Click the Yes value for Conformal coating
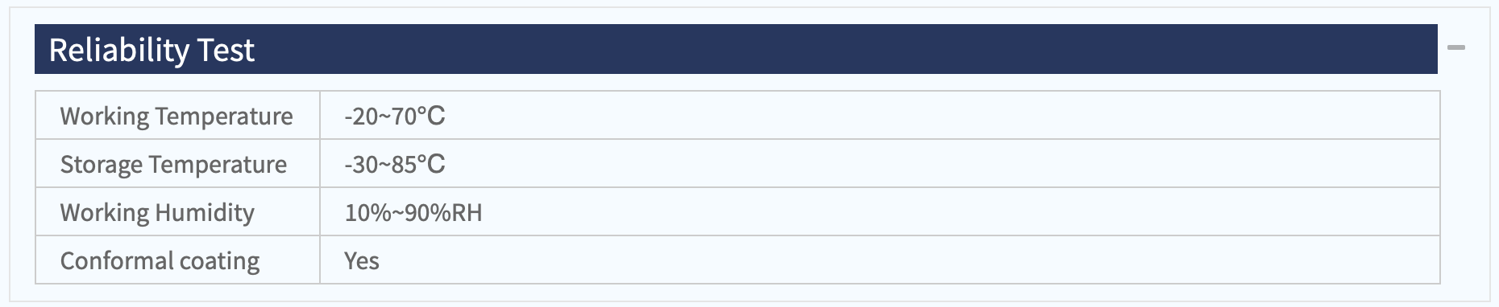1499x307 pixels. [x=361, y=260]
